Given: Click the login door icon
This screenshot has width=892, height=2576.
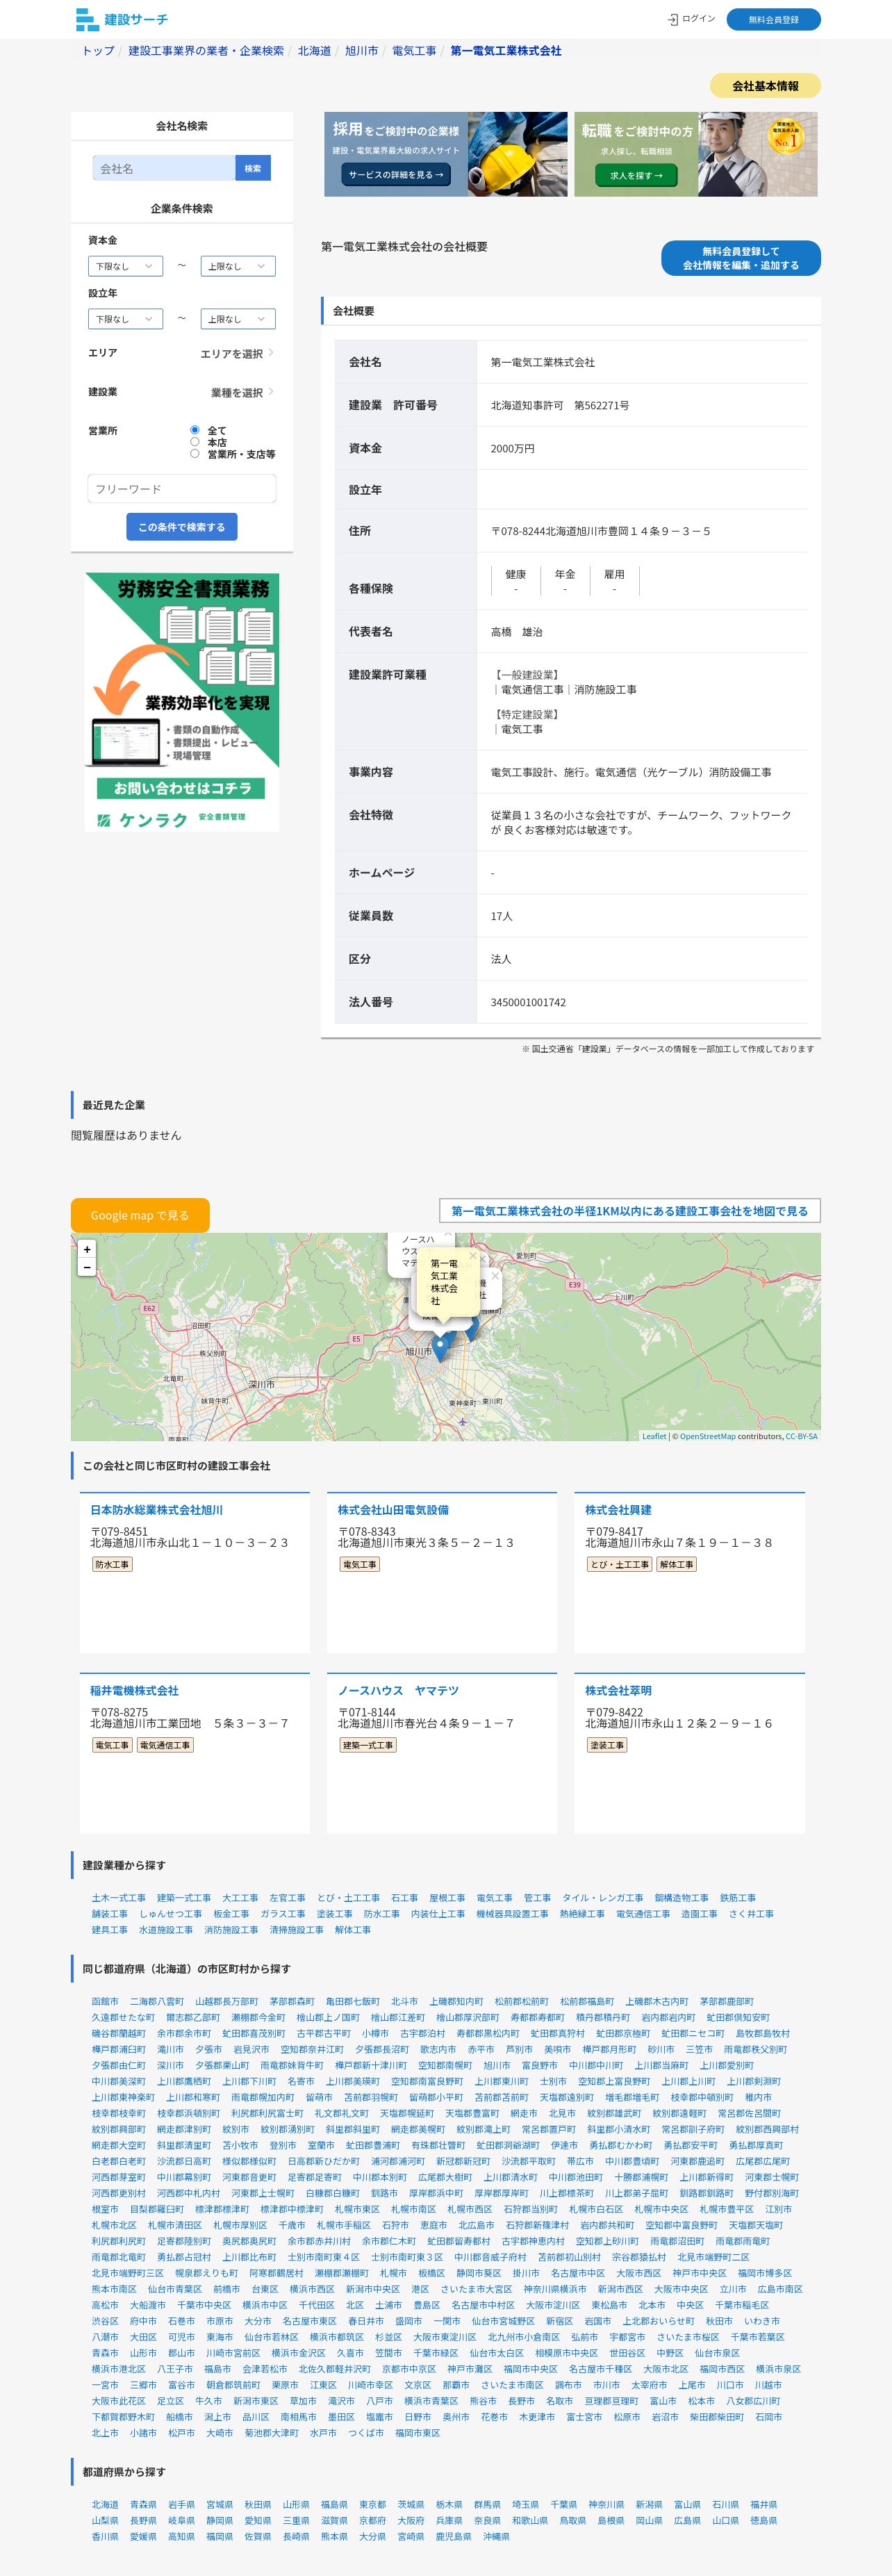Looking at the screenshot, I should (x=673, y=19).
